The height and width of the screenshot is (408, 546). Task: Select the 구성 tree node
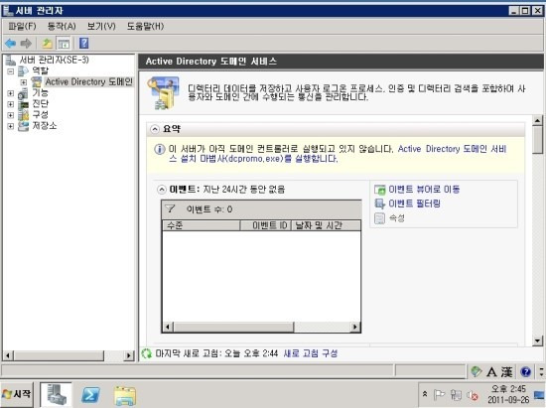[40, 114]
